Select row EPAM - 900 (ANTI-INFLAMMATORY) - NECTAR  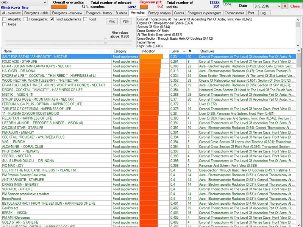(148, 66)
